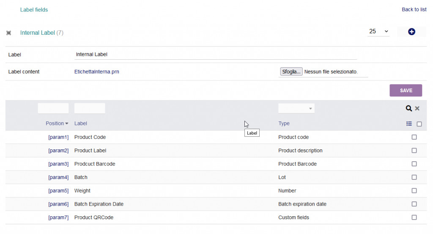Image resolution: width=433 pixels, height=234 pixels.
Task: Open the Label fields tab
Action: tap(34, 10)
